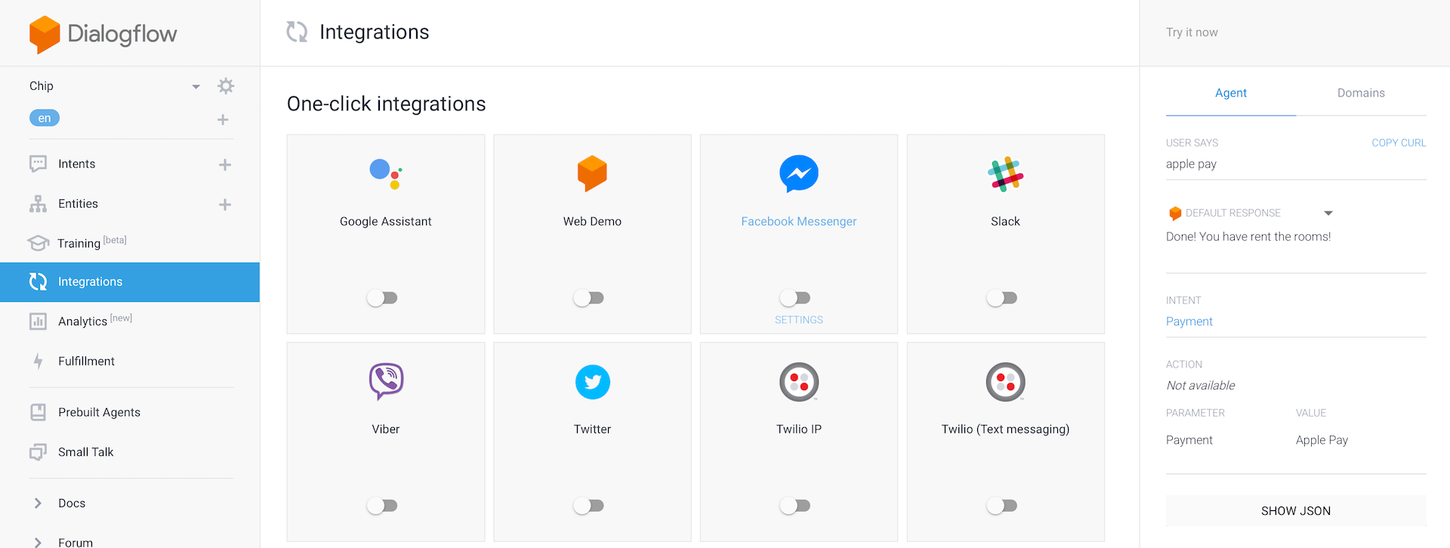Click the Slack logo icon
This screenshot has height=548, width=1450.
tap(1005, 174)
